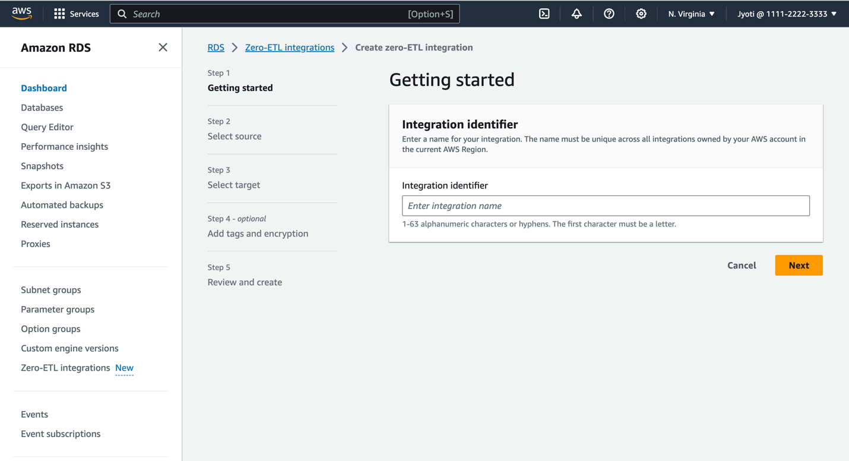Open Custom engine versions in sidebar

69,348
